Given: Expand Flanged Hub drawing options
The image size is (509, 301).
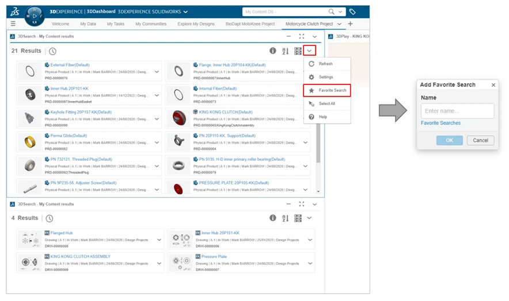Looking at the screenshot, I should pyautogui.click(x=159, y=240).
